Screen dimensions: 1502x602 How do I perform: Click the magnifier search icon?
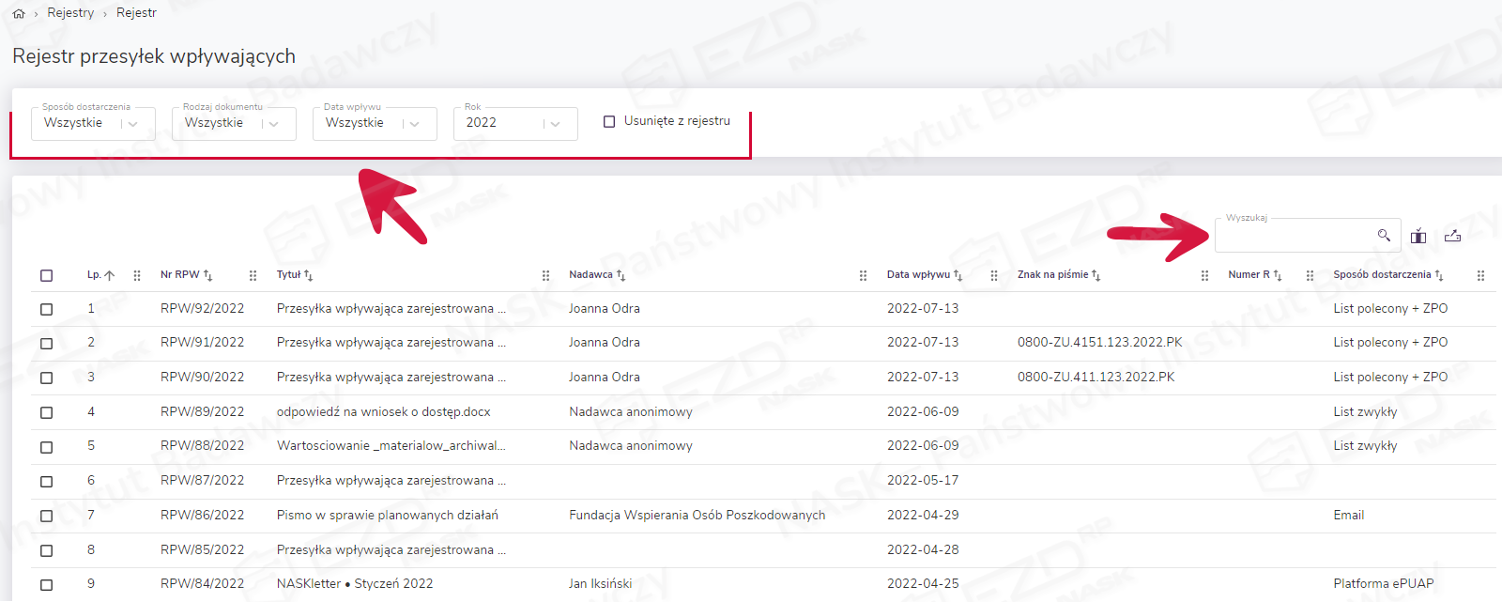(1384, 235)
